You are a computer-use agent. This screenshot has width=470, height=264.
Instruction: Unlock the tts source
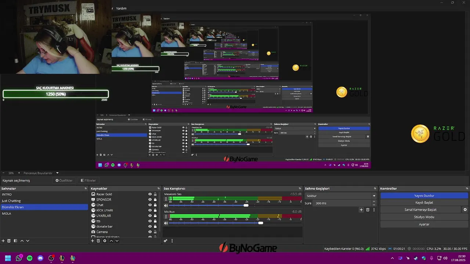point(155,221)
